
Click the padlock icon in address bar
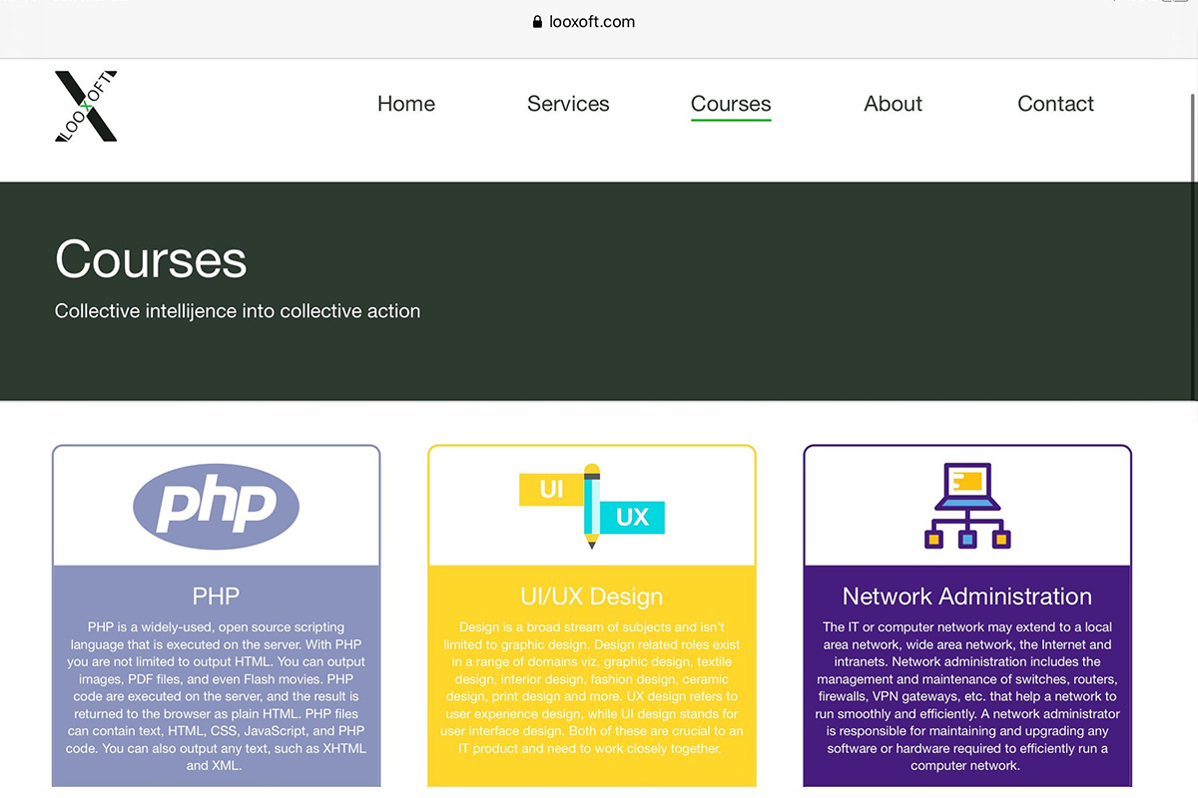(538, 22)
